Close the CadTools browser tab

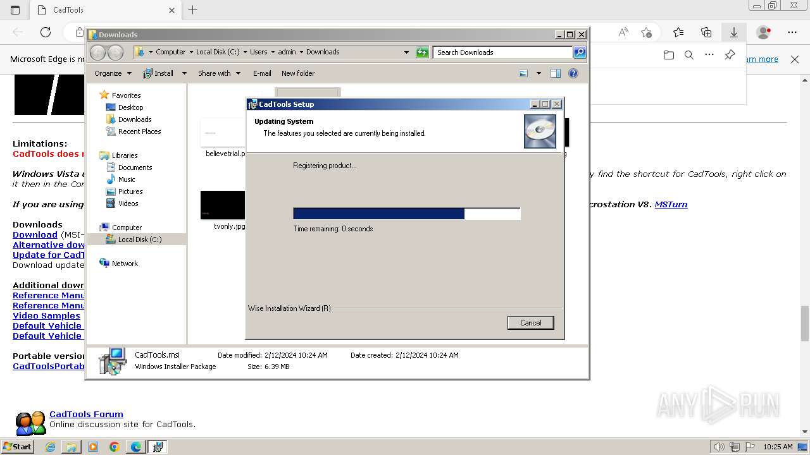[x=171, y=10]
